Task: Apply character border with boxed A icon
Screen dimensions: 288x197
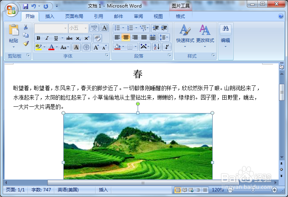Action: (x=104, y=28)
